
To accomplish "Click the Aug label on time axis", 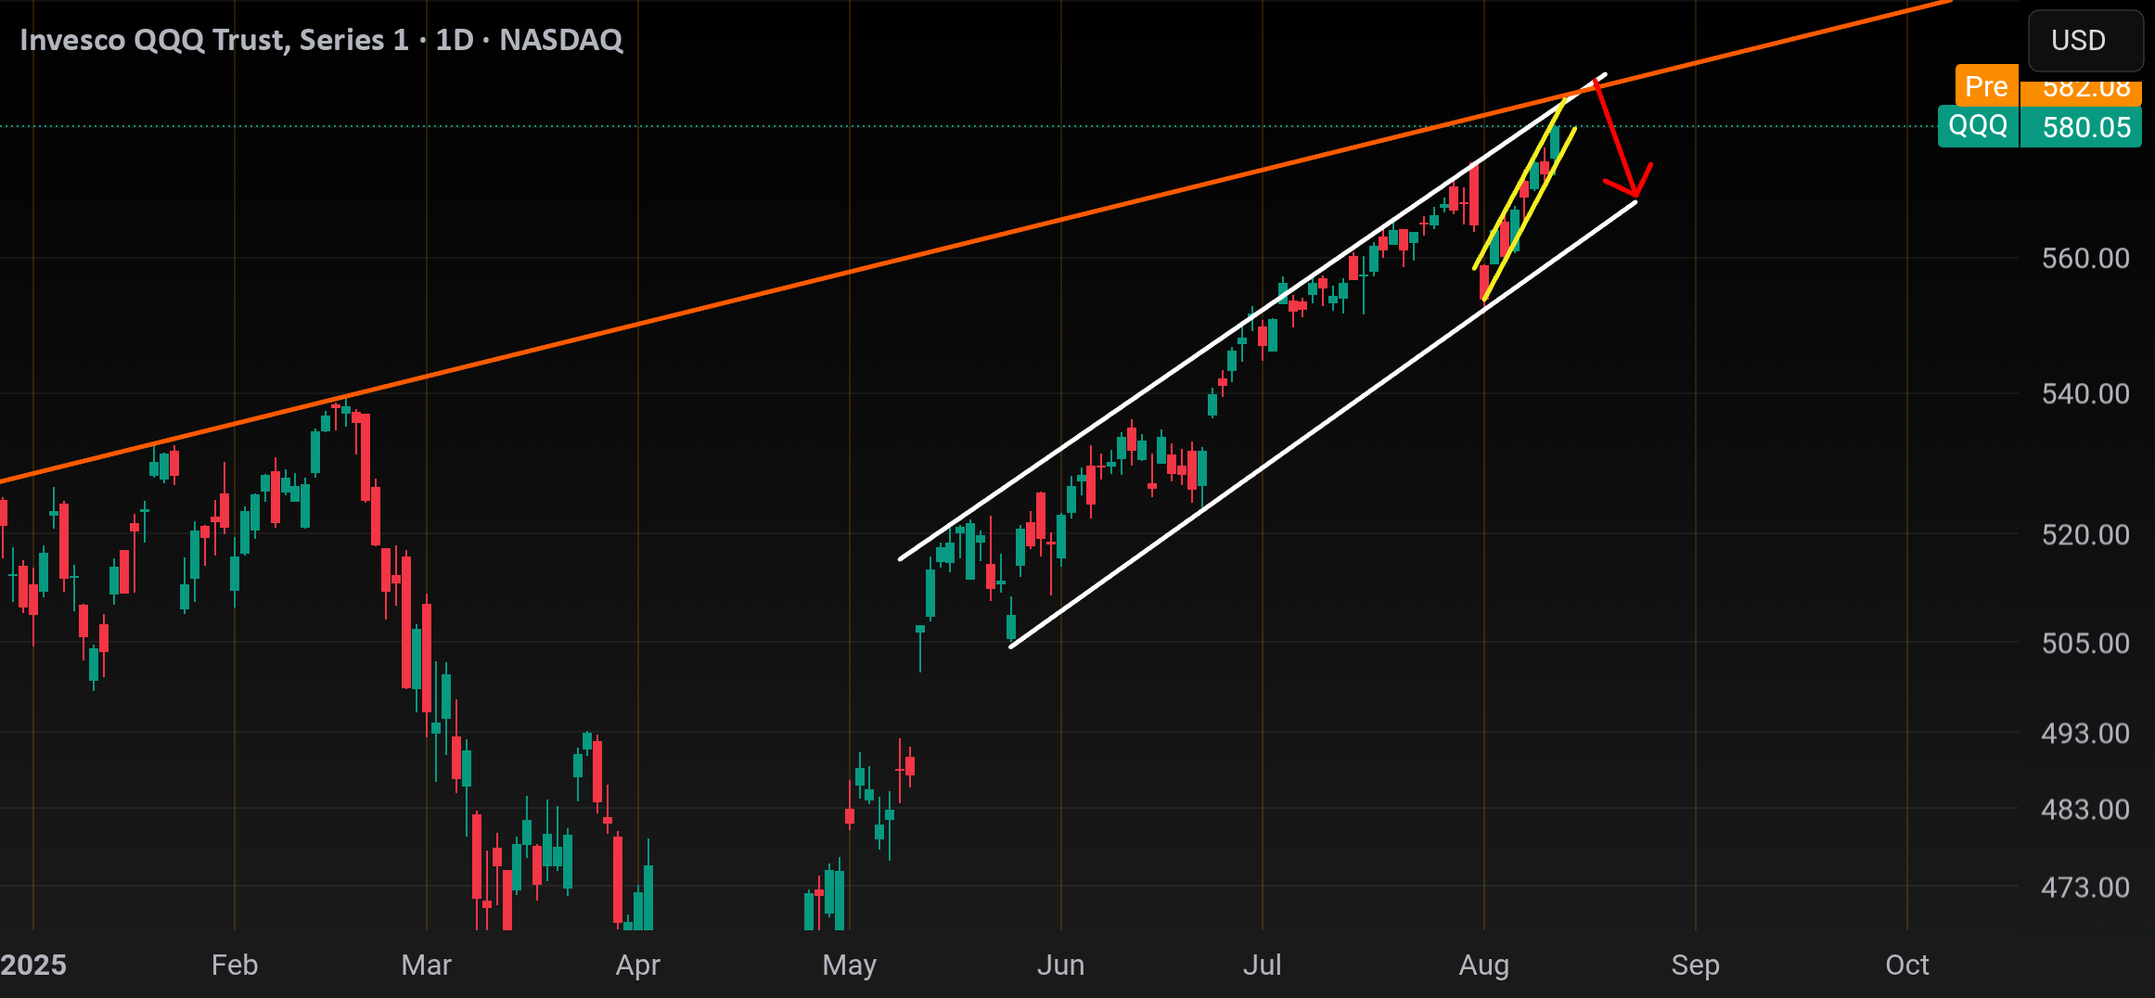I will pos(1483,966).
